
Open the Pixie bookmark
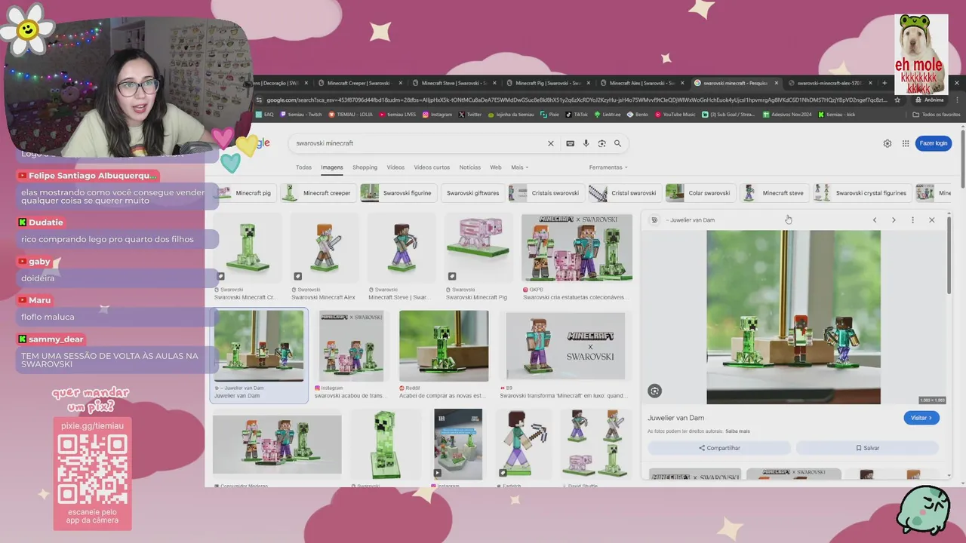[x=550, y=115]
